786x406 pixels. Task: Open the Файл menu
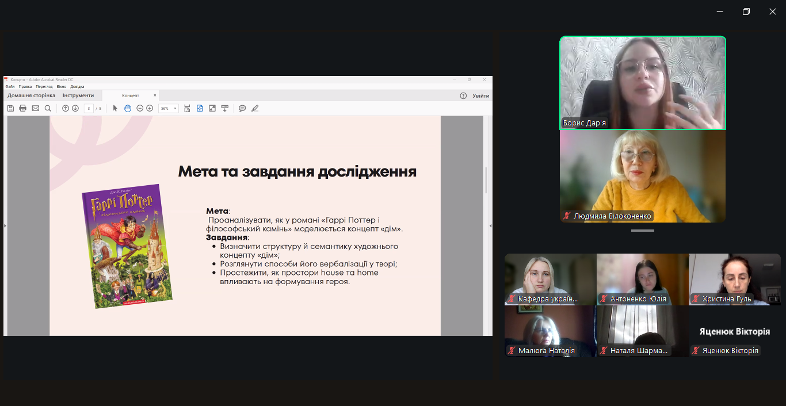pos(10,86)
